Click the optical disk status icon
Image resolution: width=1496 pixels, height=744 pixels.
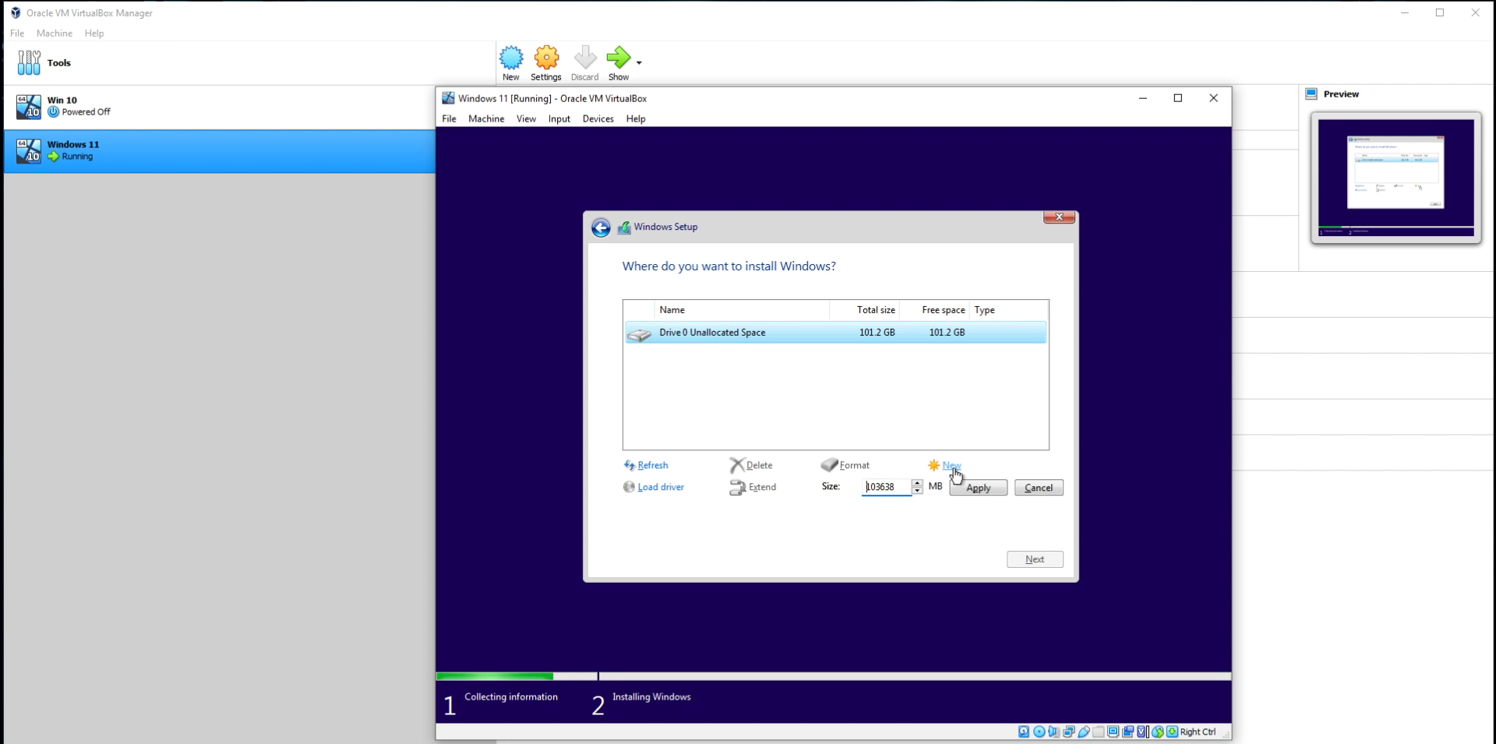click(1039, 732)
